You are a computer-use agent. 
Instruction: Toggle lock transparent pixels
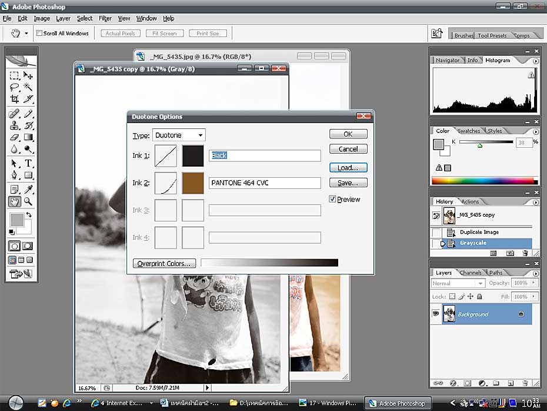tap(452, 296)
